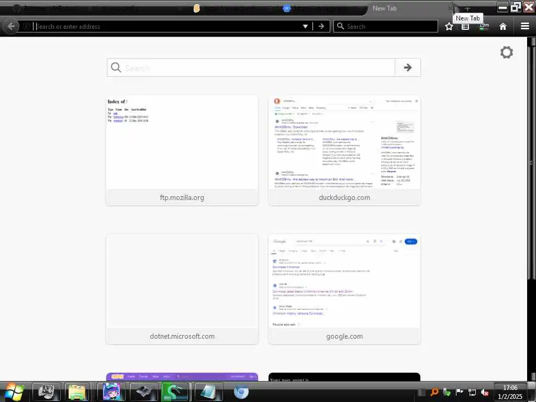The height and width of the screenshot is (402, 536).
Task: Open new tab page settings gear
Action: click(x=506, y=52)
